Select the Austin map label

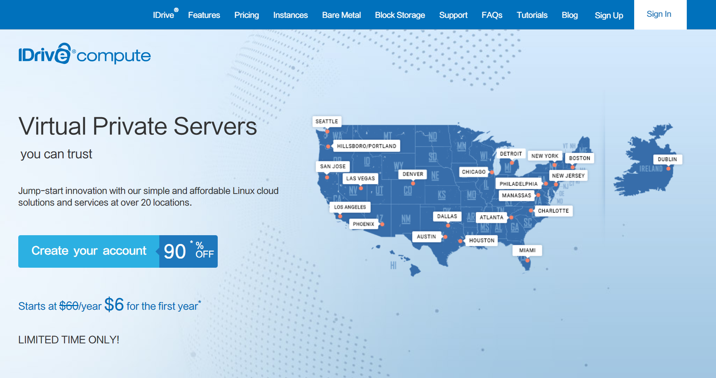(426, 236)
